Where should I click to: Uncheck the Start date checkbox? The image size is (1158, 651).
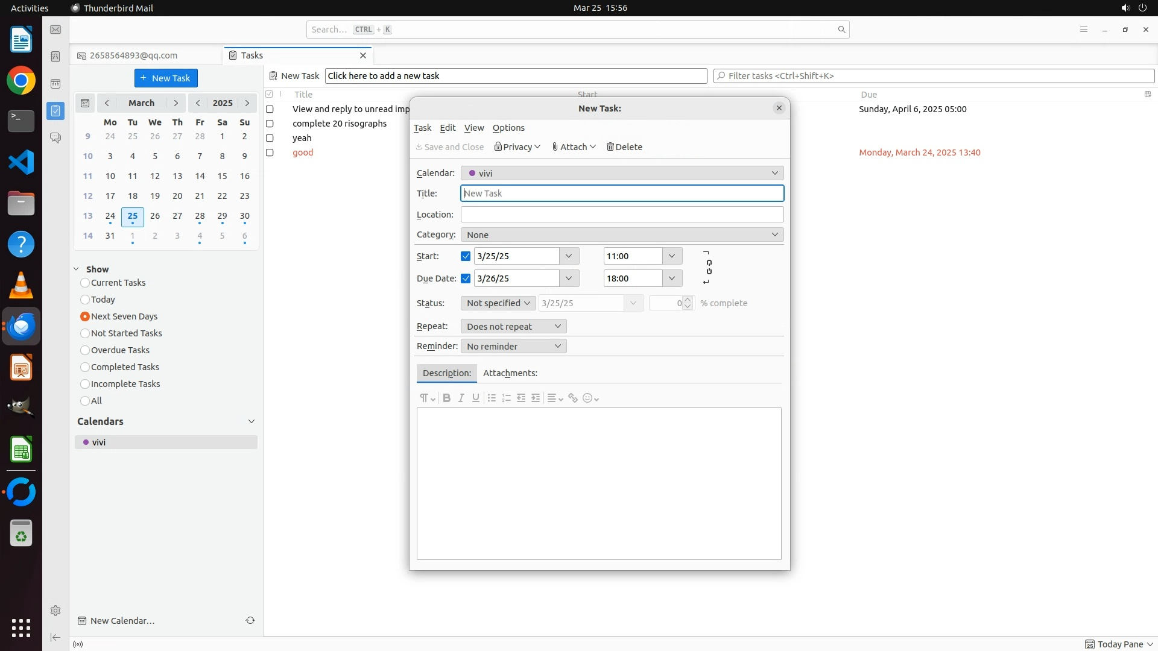(466, 256)
